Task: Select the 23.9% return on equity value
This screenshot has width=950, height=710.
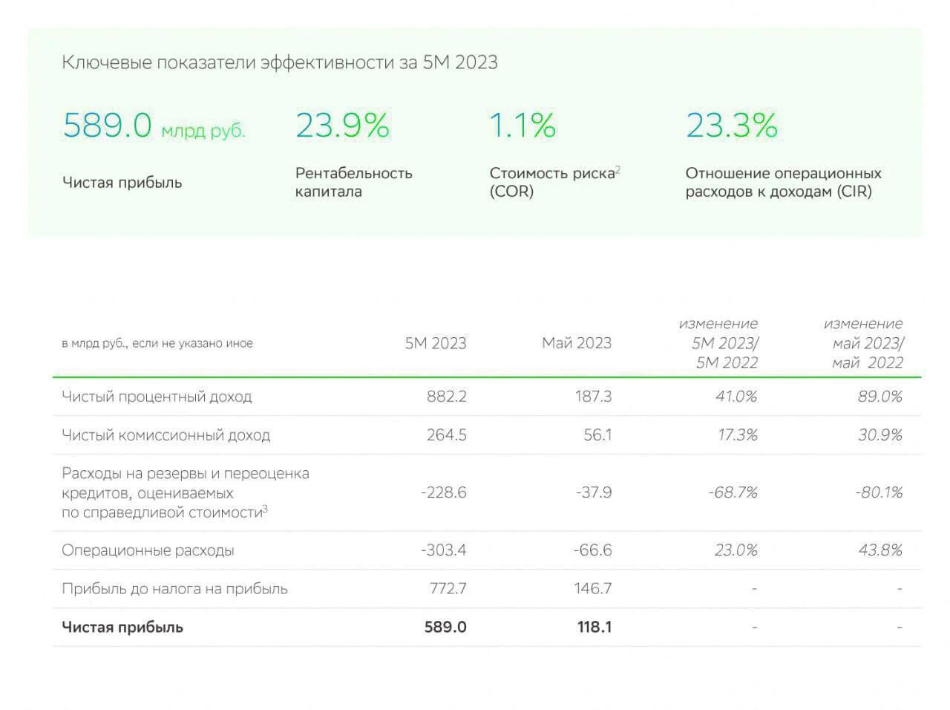Action: [342, 125]
